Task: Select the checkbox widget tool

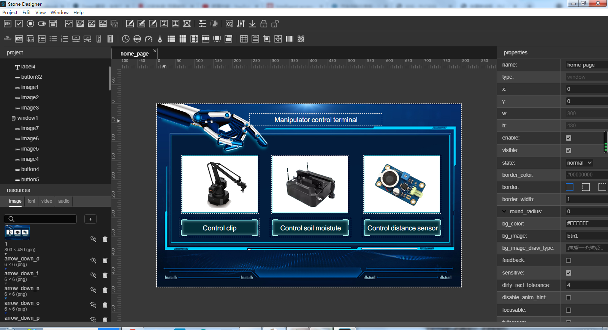Action: point(19,24)
